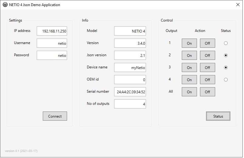Viewport: 244px width, 158px height.
Task: Turn Off All outputs
Action: pos(208,92)
